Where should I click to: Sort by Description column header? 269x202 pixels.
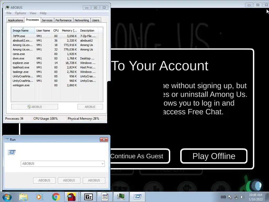pyautogui.click(x=88, y=31)
